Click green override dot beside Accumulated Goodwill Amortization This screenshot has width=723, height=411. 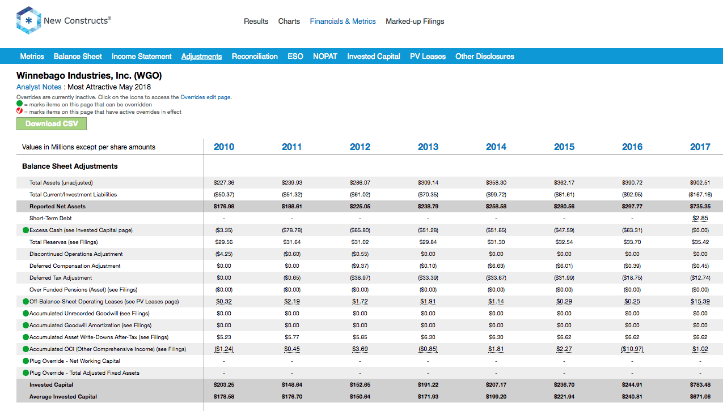click(26, 326)
